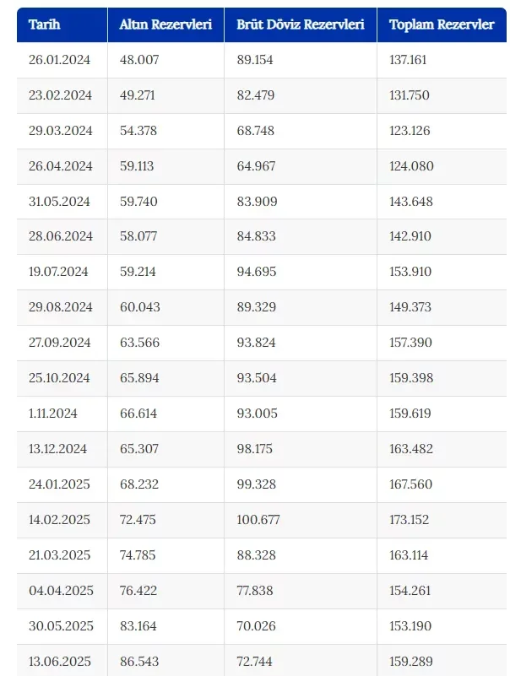Image resolution: width=510 pixels, height=676 pixels.
Task: Click the Brüt Döviz Rezervleri header
Action: coord(300,24)
